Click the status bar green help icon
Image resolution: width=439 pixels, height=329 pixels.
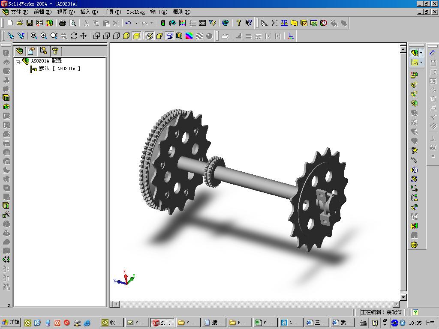415,312
